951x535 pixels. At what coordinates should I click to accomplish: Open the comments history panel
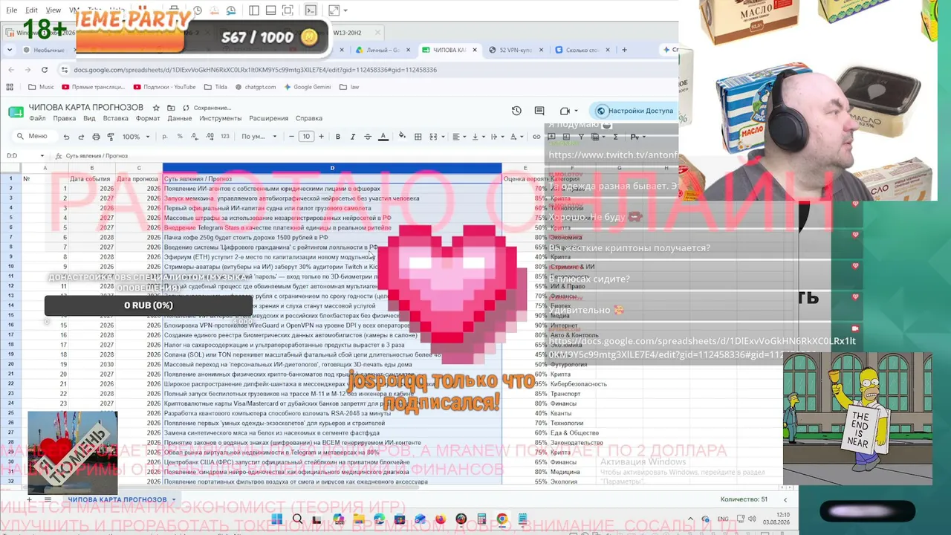click(539, 111)
